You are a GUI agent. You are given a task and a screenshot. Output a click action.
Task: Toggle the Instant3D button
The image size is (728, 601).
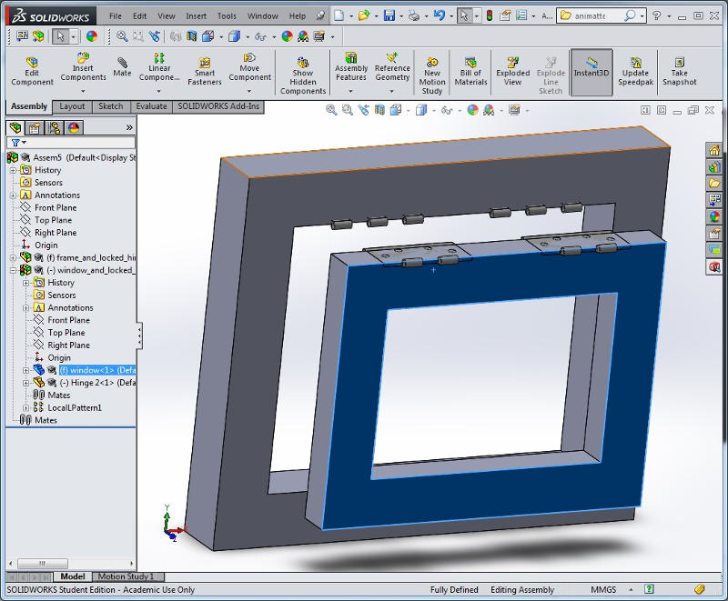[x=591, y=72]
